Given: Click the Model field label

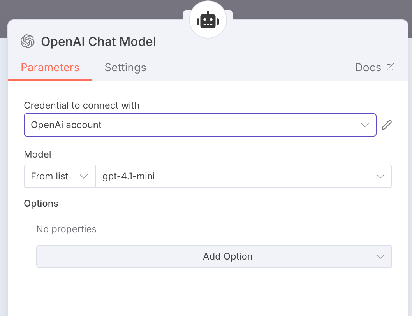Looking at the screenshot, I should 37,154.
